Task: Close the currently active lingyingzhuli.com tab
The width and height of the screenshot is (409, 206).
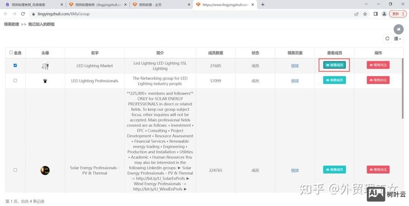Action: click(253, 5)
